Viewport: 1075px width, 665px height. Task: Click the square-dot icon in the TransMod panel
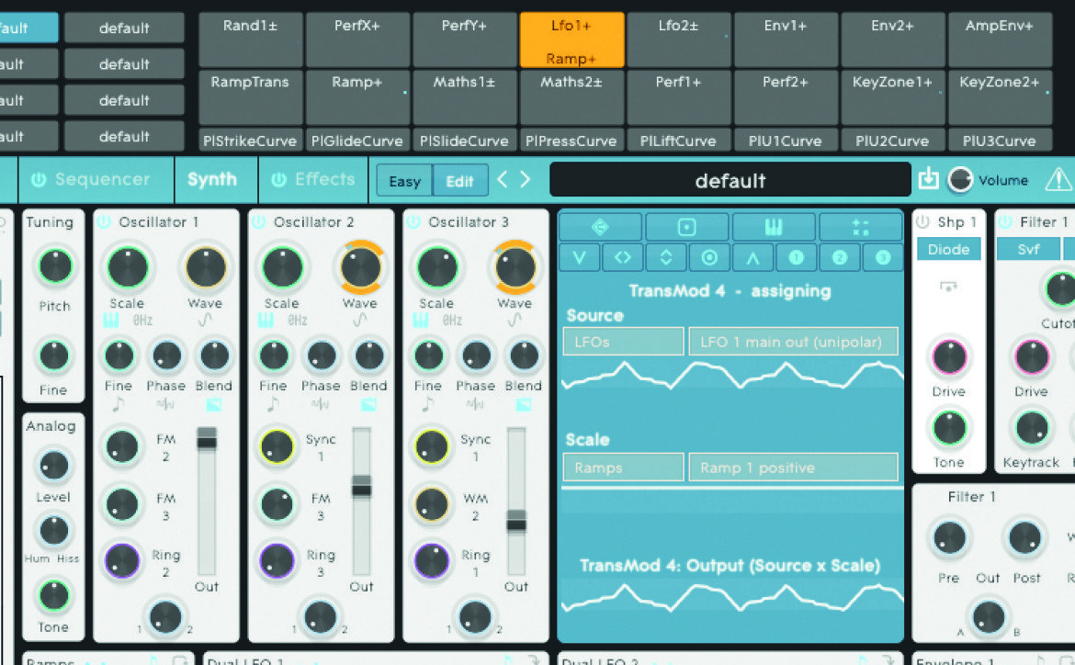click(687, 227)
